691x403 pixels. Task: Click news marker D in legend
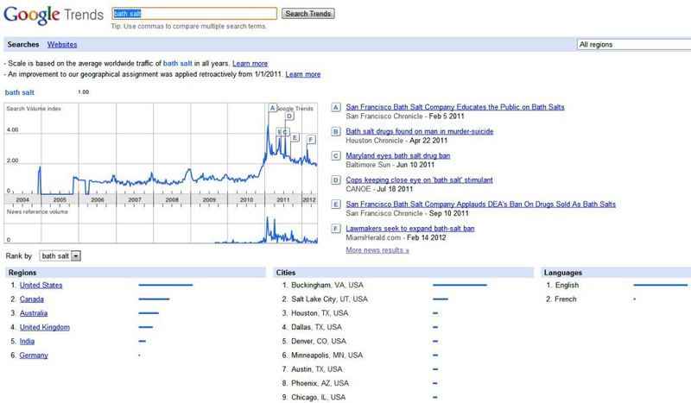(x=336, y=179)
